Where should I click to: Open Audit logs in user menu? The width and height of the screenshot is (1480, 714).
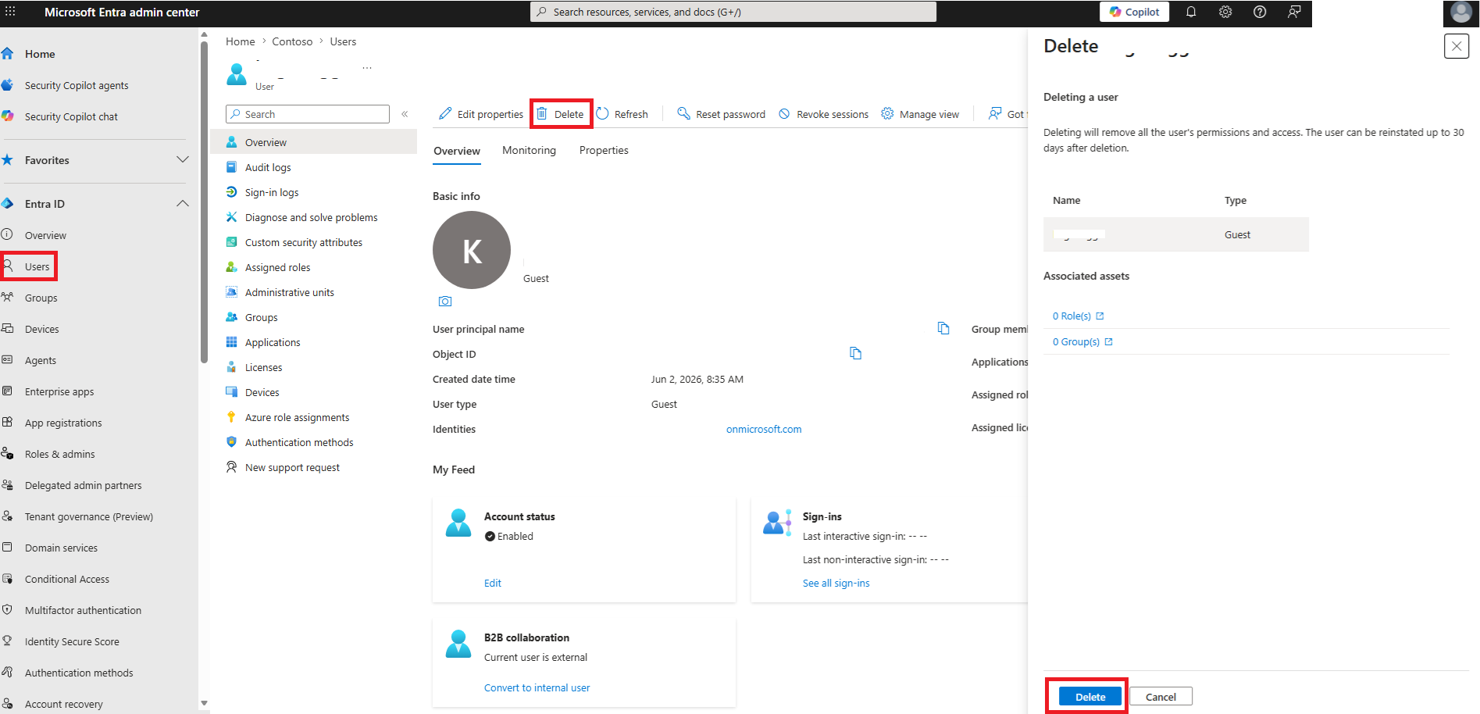tap(268, 167)
